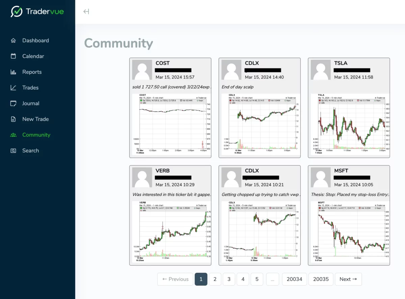Click the Community people icon

click(x=13, y=135)
